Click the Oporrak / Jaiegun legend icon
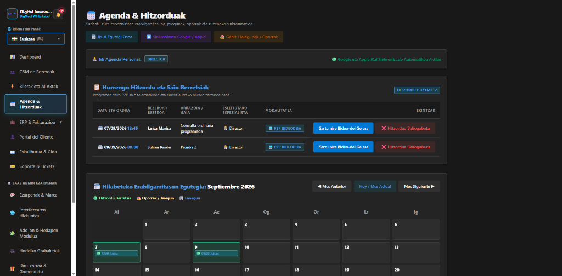The width and height of the screenshot is (562, 276). click(138, 198)
